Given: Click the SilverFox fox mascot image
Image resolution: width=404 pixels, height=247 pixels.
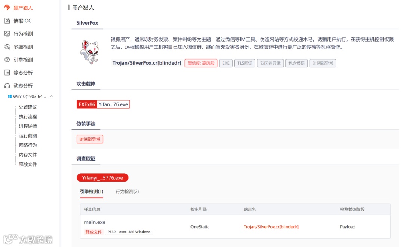Looking at the screenshot, I should [x=89, y=52].
